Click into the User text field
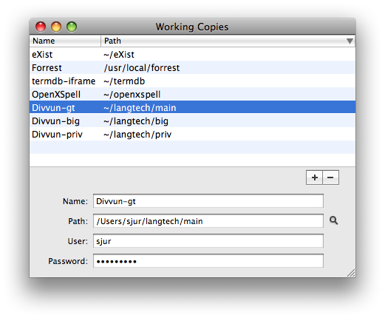385x318 pixels. (208, 241)
